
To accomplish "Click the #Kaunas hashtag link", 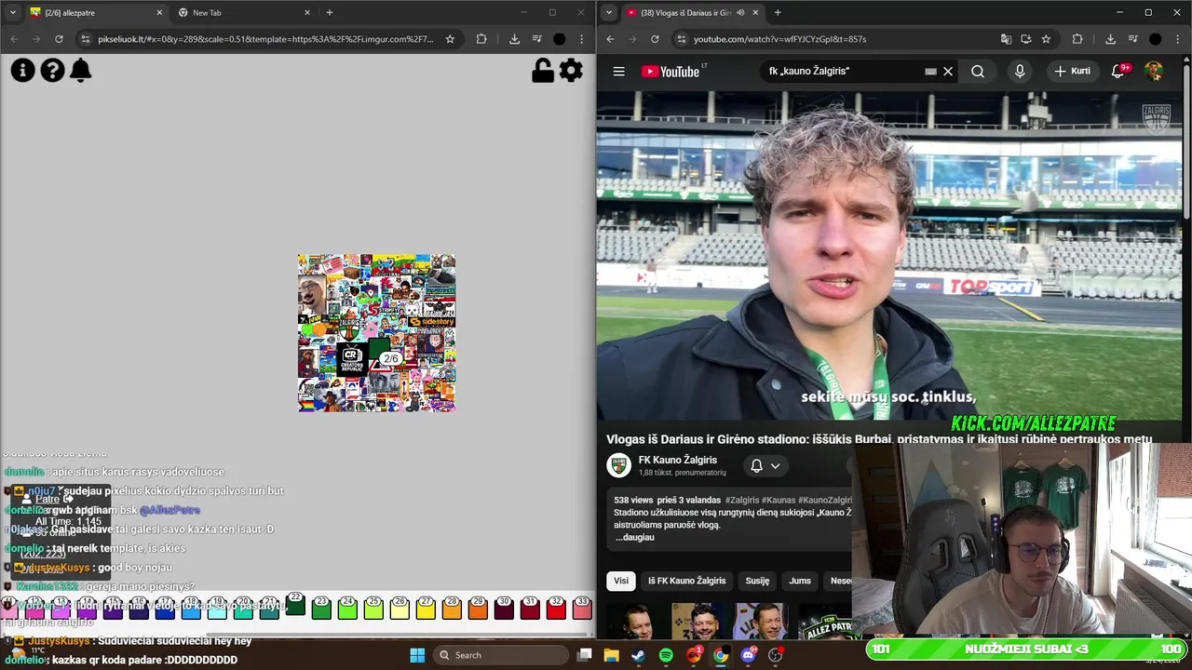I will point(778,500).
